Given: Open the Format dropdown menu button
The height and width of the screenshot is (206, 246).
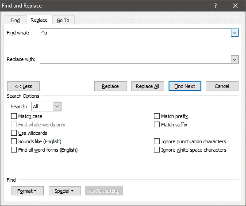Looking at the screenshot, I should 27,191.
